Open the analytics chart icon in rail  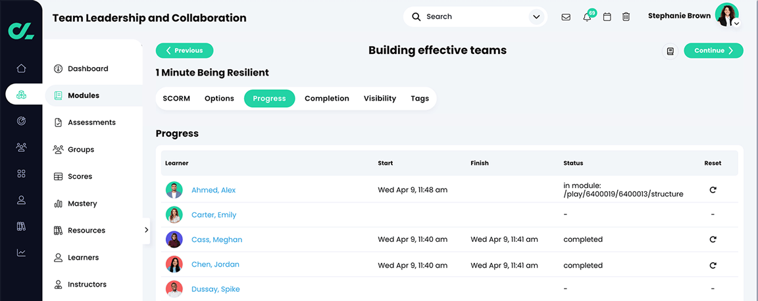point(21,252)
